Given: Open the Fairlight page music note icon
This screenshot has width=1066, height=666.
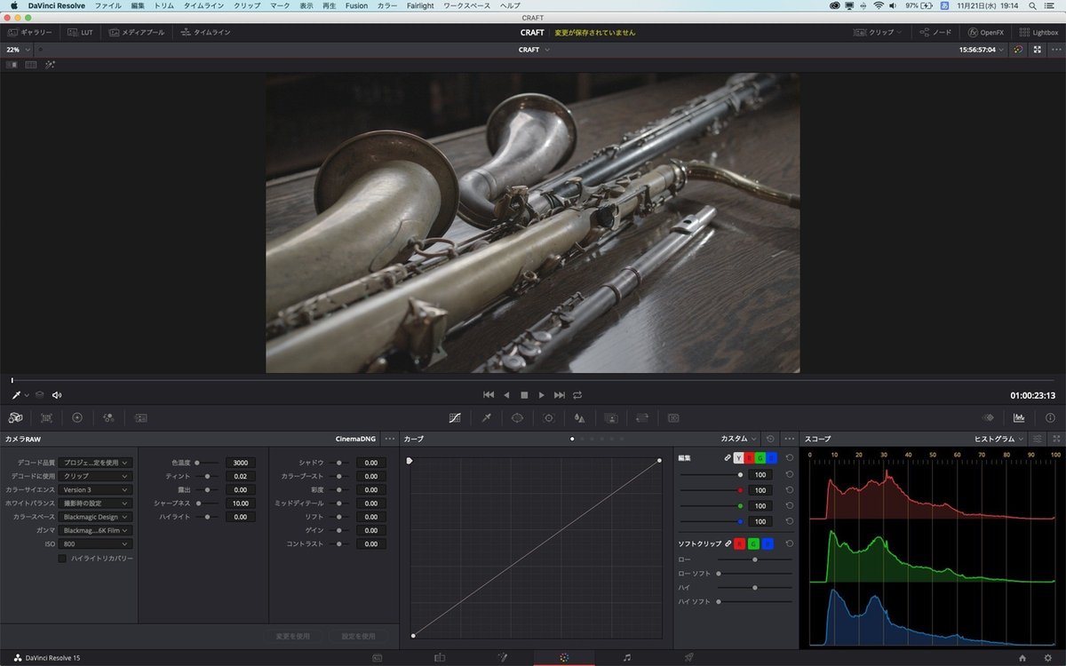Looking at the screenshot, I should click(x=627, y=658).
